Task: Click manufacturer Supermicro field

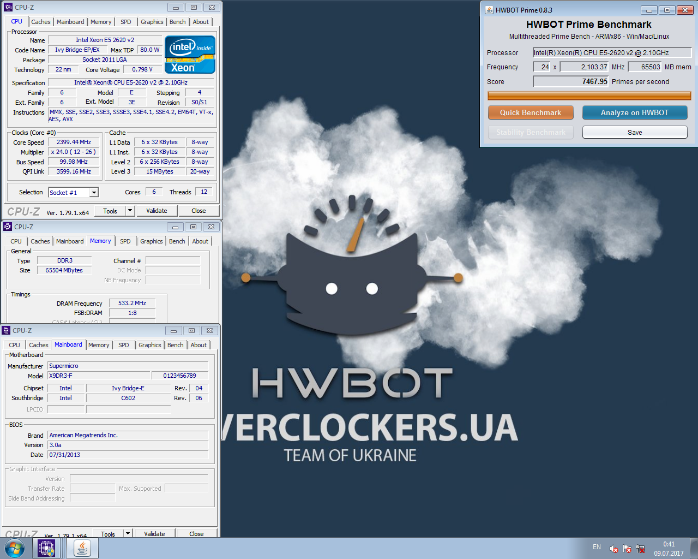Action: [x=128, y=366]
